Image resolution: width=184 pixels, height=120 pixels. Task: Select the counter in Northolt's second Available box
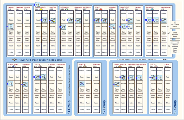point(130,27)
